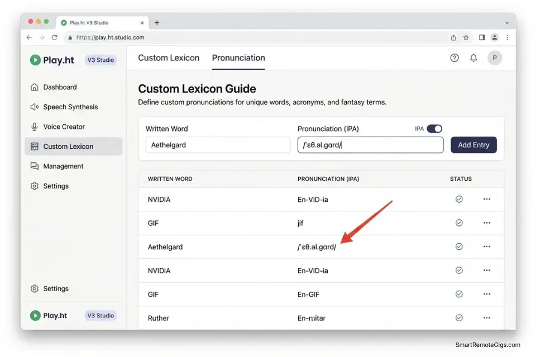
Task: Open the bottom Settings item above footer
Action: pos(74,289)
